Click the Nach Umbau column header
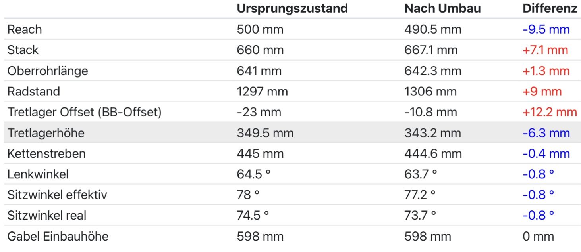 tap(442, 9)
